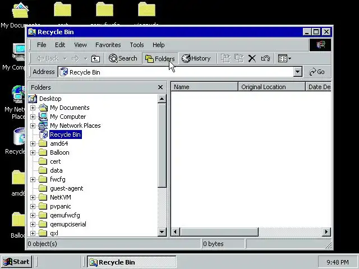Select Recycle Bin in folder tree
The height and width of the screenshot is (269, 359).
pyautogui.click(x=65, y=134)
